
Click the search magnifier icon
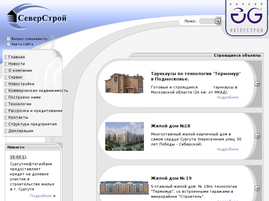pos(218,21)
